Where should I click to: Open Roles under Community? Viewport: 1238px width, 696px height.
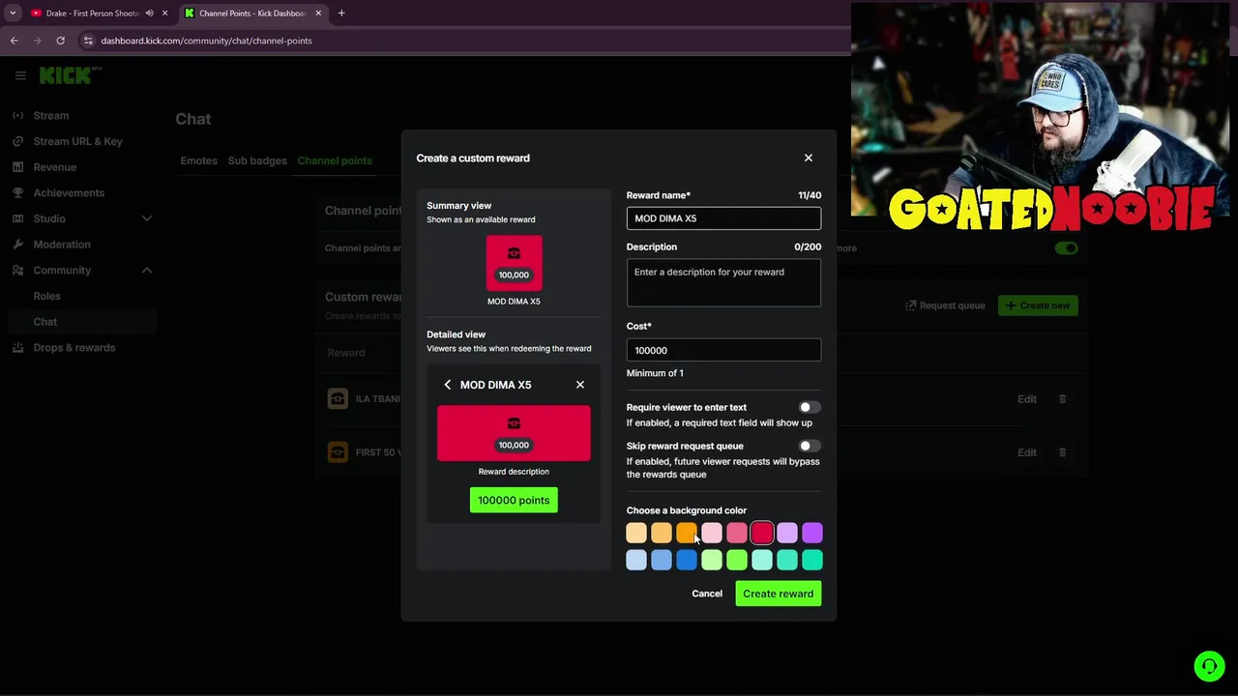tap(46, 296)
